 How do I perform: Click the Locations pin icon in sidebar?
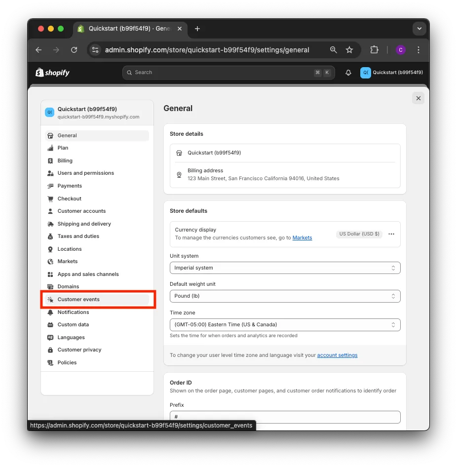coord(50,249)
